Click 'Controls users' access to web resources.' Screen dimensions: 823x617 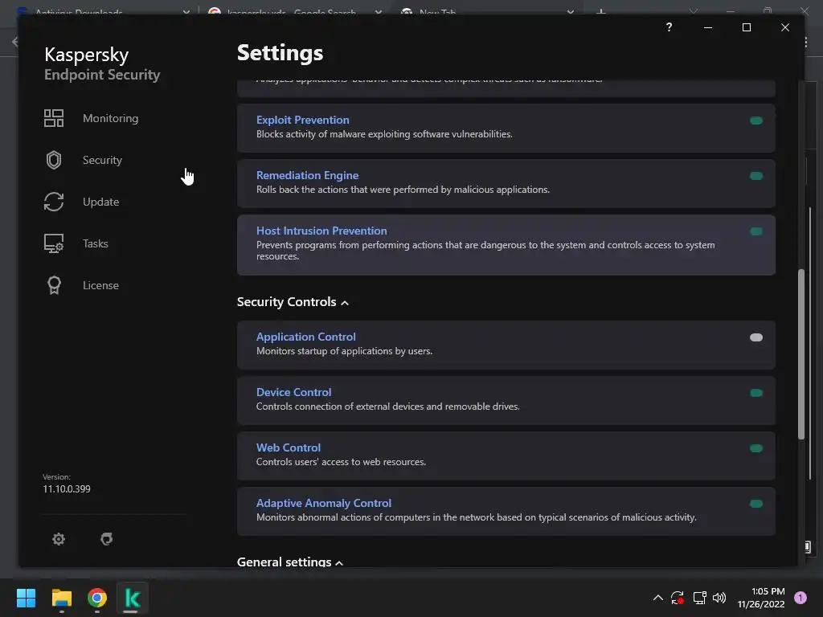pos(341,462)
